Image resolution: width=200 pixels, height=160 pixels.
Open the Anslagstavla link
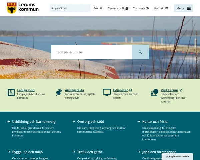[74, 90]
